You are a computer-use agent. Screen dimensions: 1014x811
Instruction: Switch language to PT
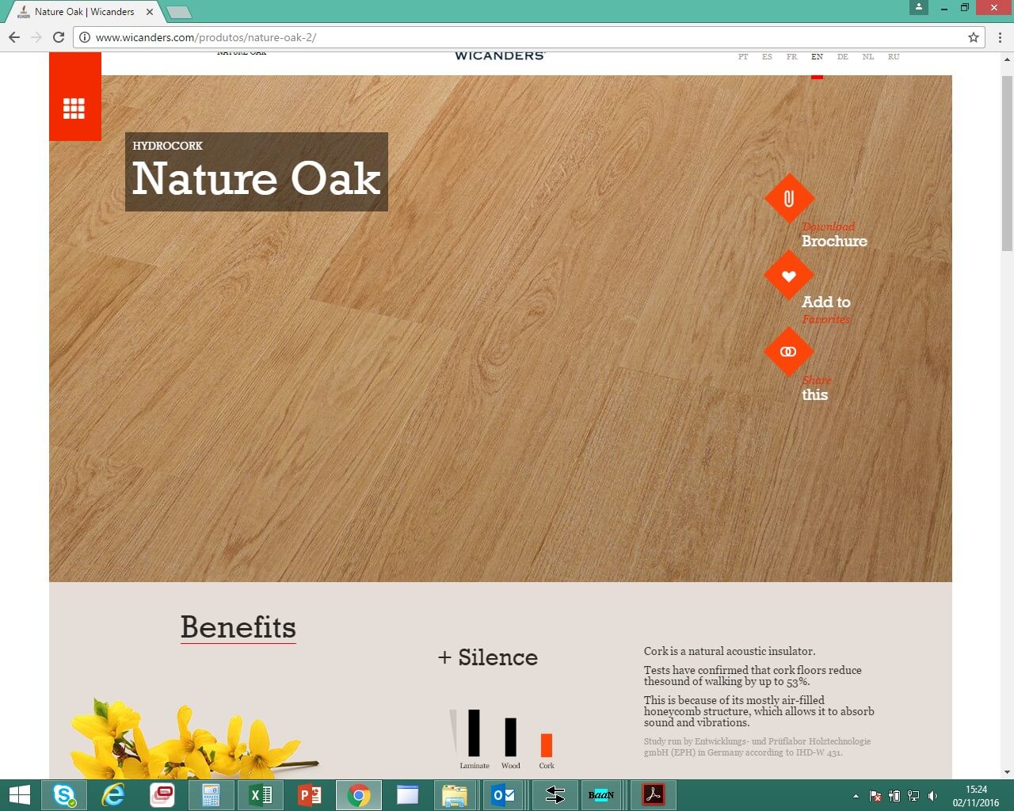(743, 57)
